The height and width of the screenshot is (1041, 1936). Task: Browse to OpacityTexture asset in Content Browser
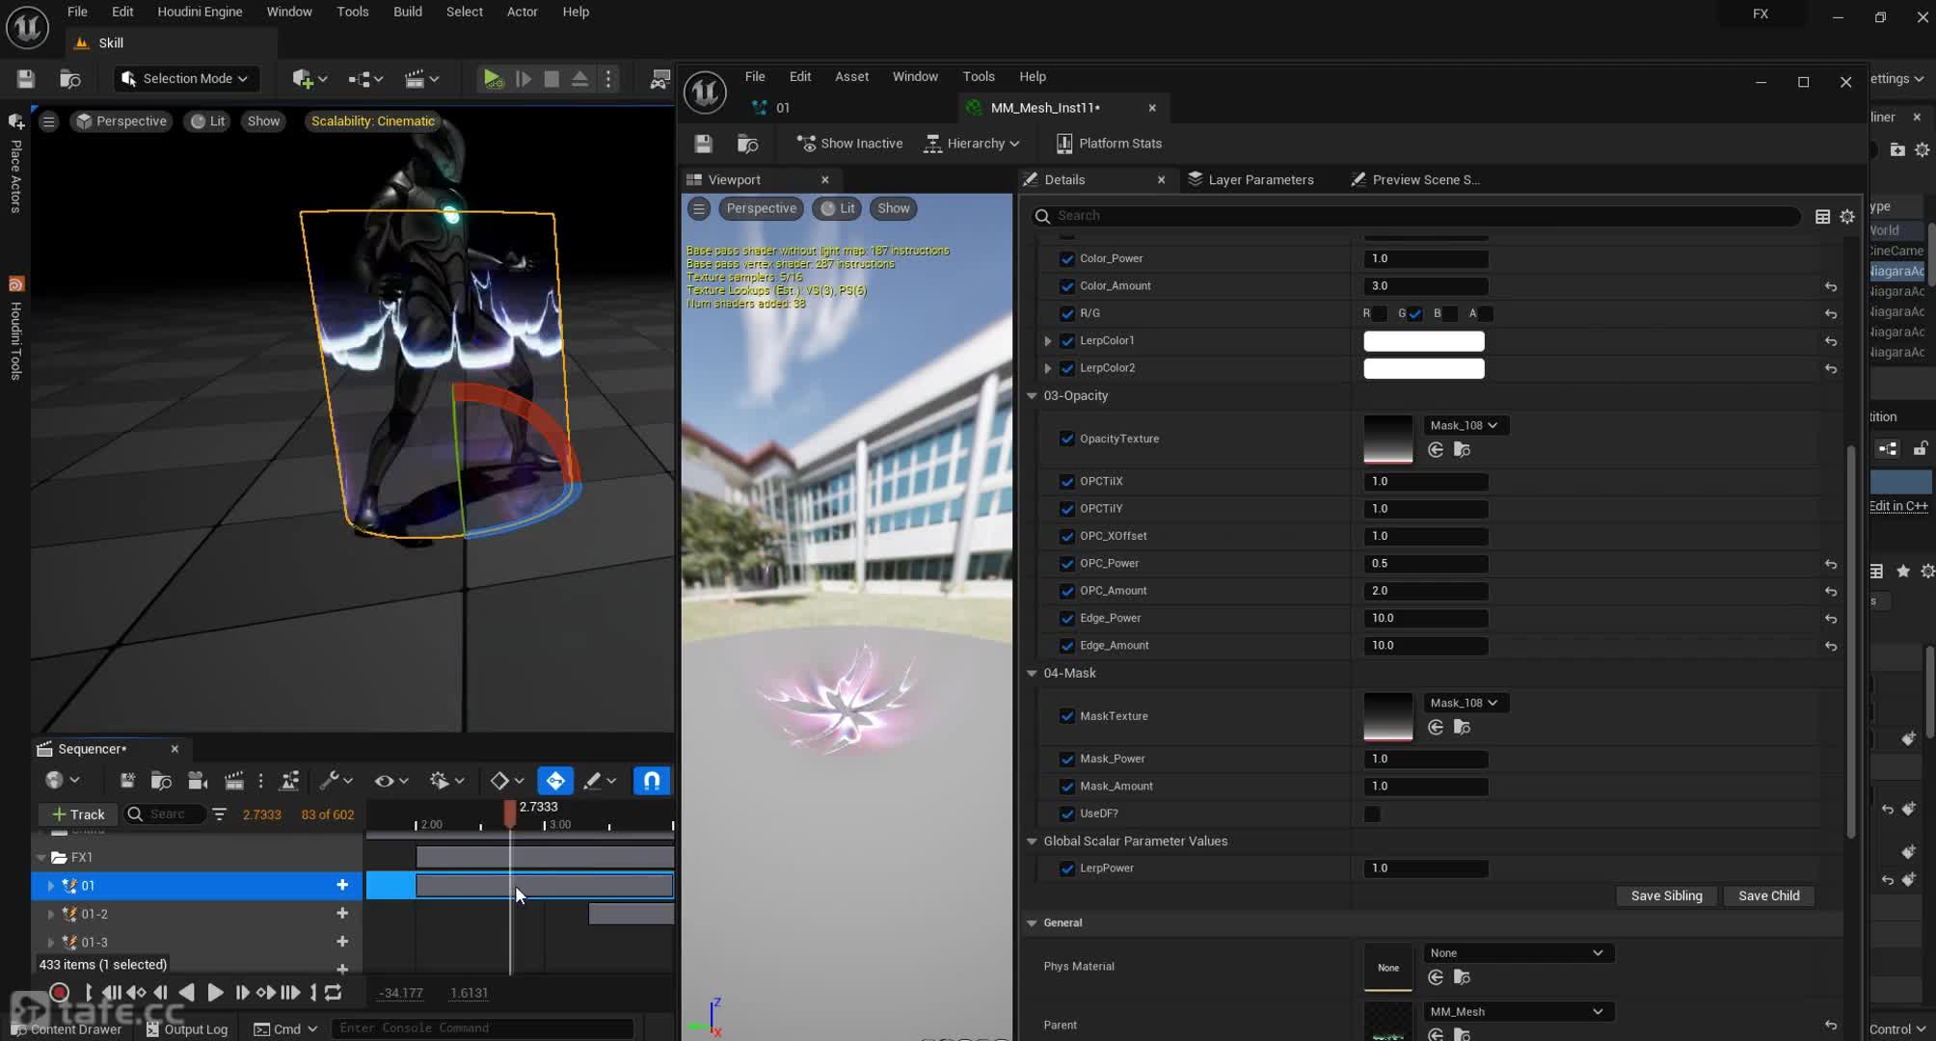[1462, 450]
